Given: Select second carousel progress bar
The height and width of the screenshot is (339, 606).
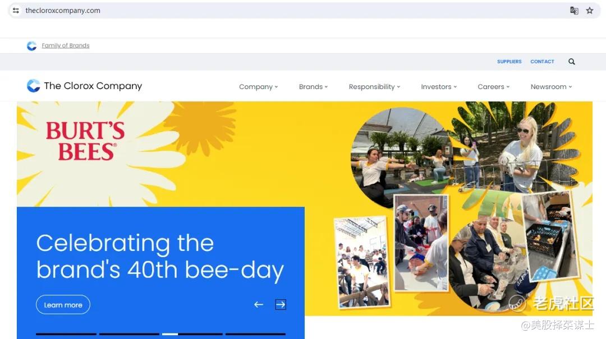Looking at the screenshot, I should click(x=129, y=334).
